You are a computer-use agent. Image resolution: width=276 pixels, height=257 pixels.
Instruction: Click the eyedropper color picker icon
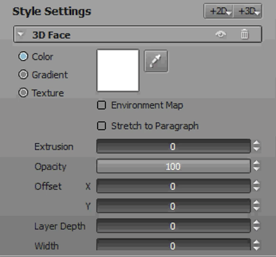coord(156,61)
